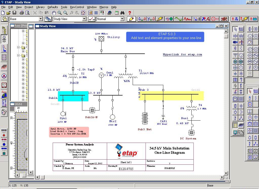Select the Ammeter instrument icon
The image size is (259, 189).
click(x=256, y=36)
